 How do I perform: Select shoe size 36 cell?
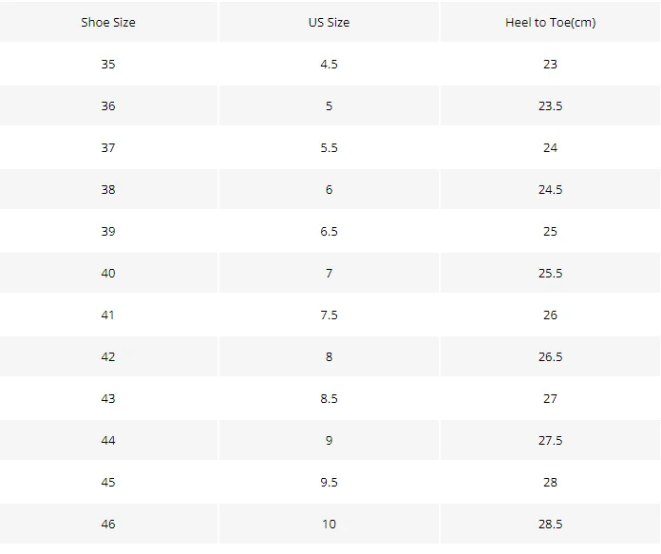pyautogui.click(x=108, y=105)
